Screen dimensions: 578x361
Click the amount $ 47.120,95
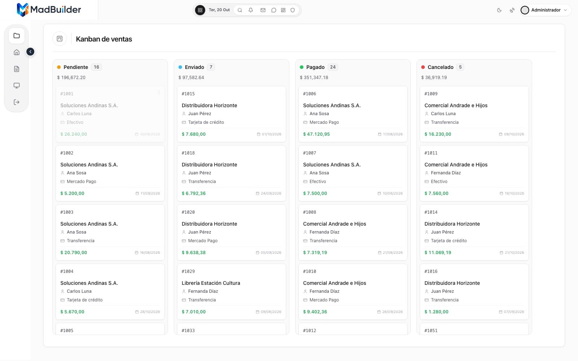click(316, 134)
